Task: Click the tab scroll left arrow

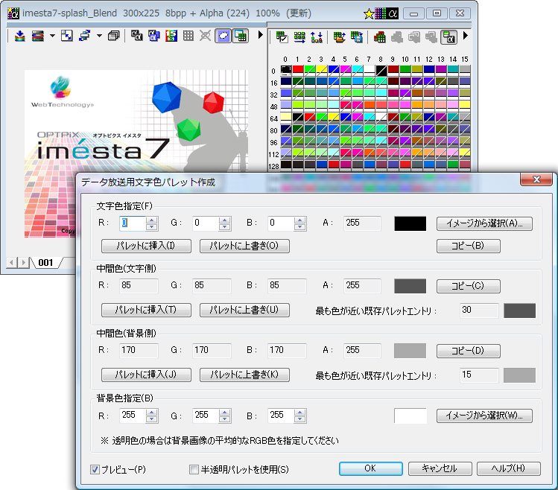Action: click(12, 263)
